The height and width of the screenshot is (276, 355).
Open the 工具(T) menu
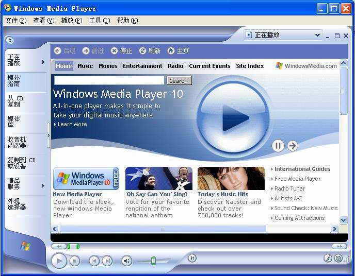tap(99, 21)
